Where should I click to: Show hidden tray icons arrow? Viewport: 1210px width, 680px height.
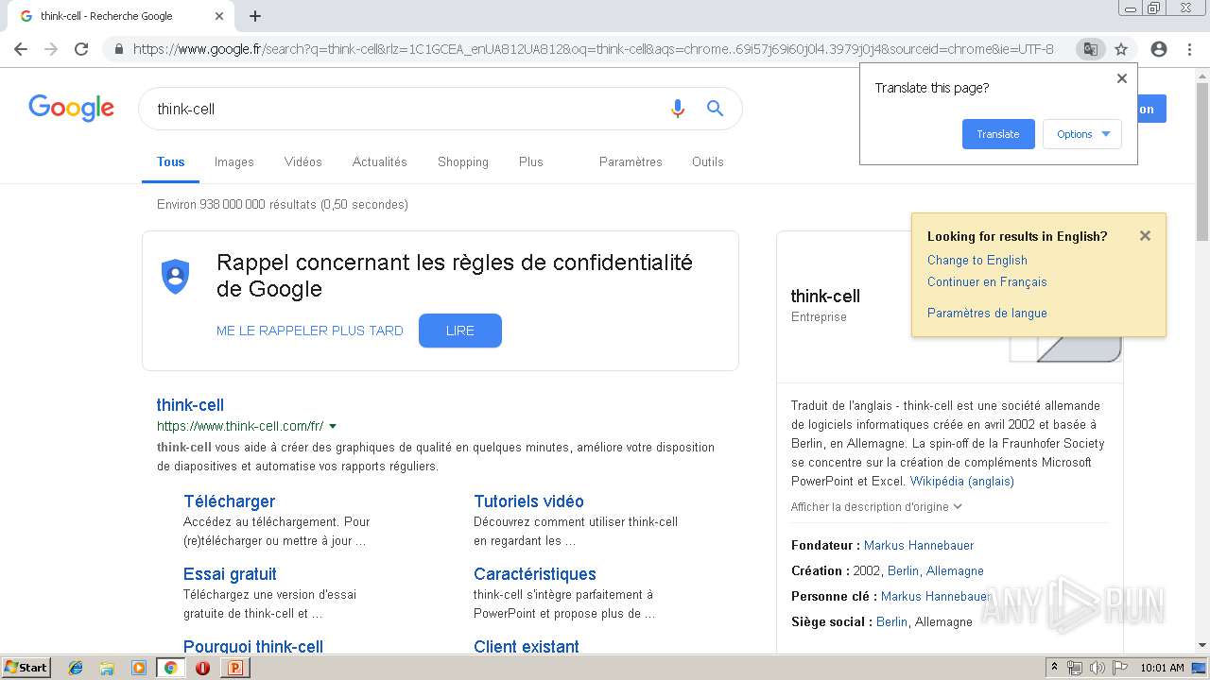click(1054, 668)
